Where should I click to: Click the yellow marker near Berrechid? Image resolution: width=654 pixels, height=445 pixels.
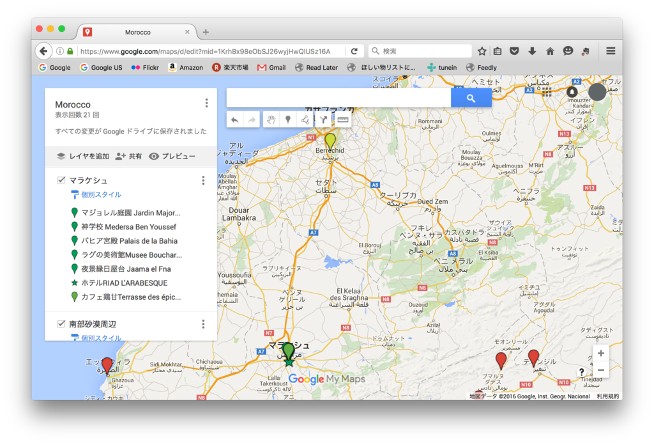click(330, 141)
